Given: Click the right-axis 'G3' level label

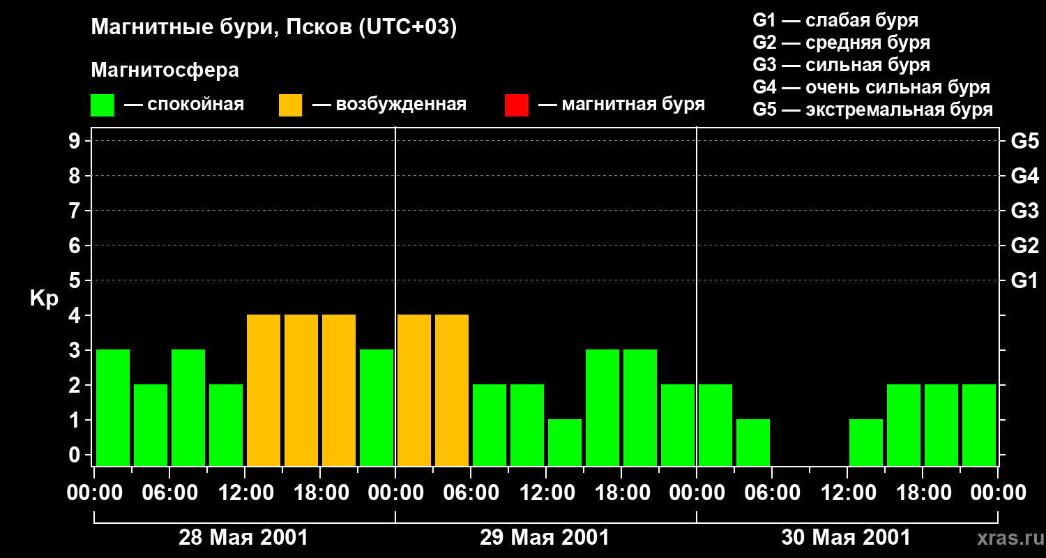Looking at the screenshot, I should [1024, 211].
